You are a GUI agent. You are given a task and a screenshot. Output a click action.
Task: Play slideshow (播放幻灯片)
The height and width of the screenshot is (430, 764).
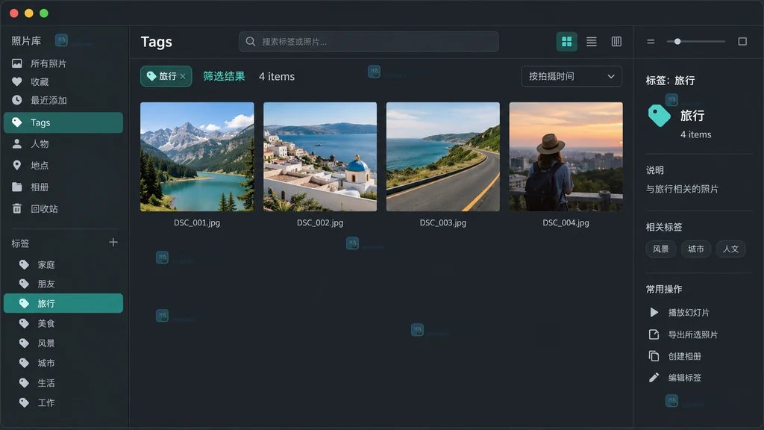pyautogui.click(x=680, y=313)
